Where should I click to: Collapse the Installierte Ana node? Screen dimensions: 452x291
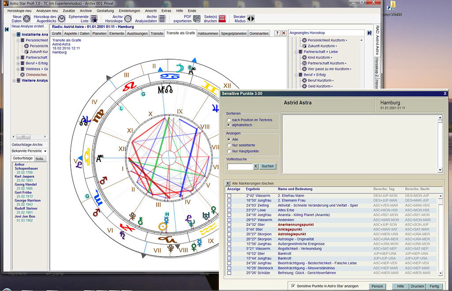14,34
